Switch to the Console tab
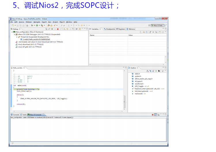Screen dimensions: 216x152 tap(15, 115)
